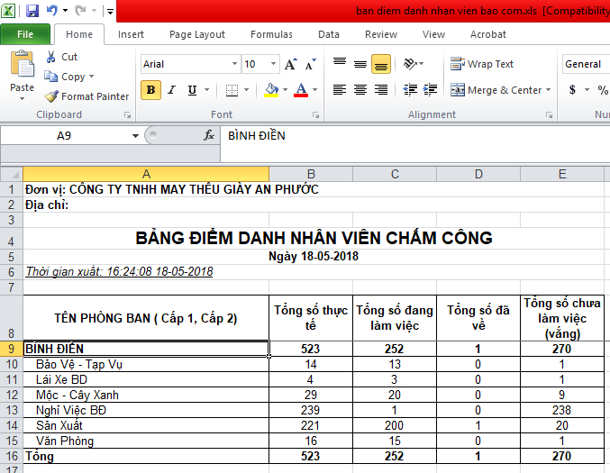Toggle Wrap Text for the cell
610x473 pixels.
point(482,64)
